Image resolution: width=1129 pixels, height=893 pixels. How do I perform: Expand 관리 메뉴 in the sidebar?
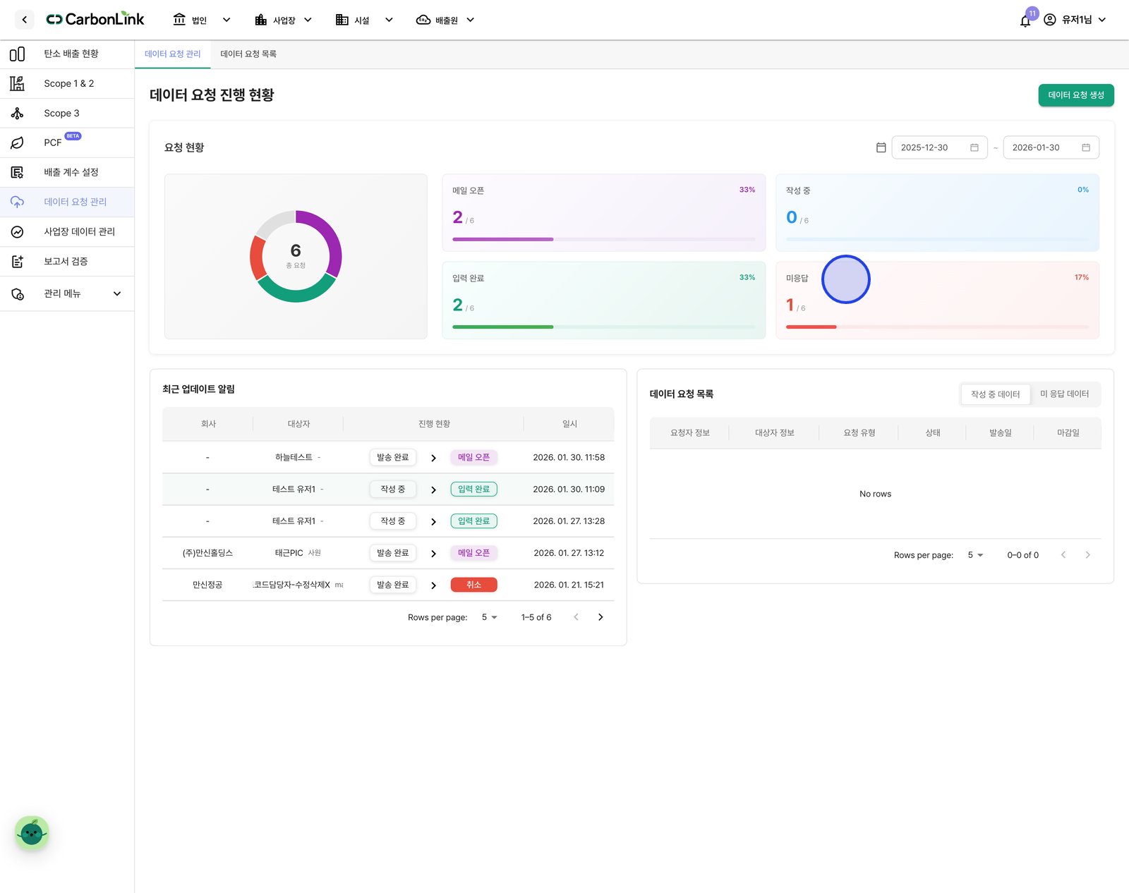(x=67, y=293)
